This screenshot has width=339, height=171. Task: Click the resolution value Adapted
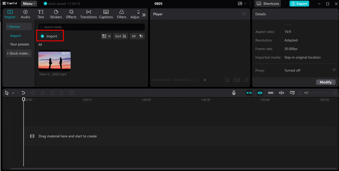point(291,40)
